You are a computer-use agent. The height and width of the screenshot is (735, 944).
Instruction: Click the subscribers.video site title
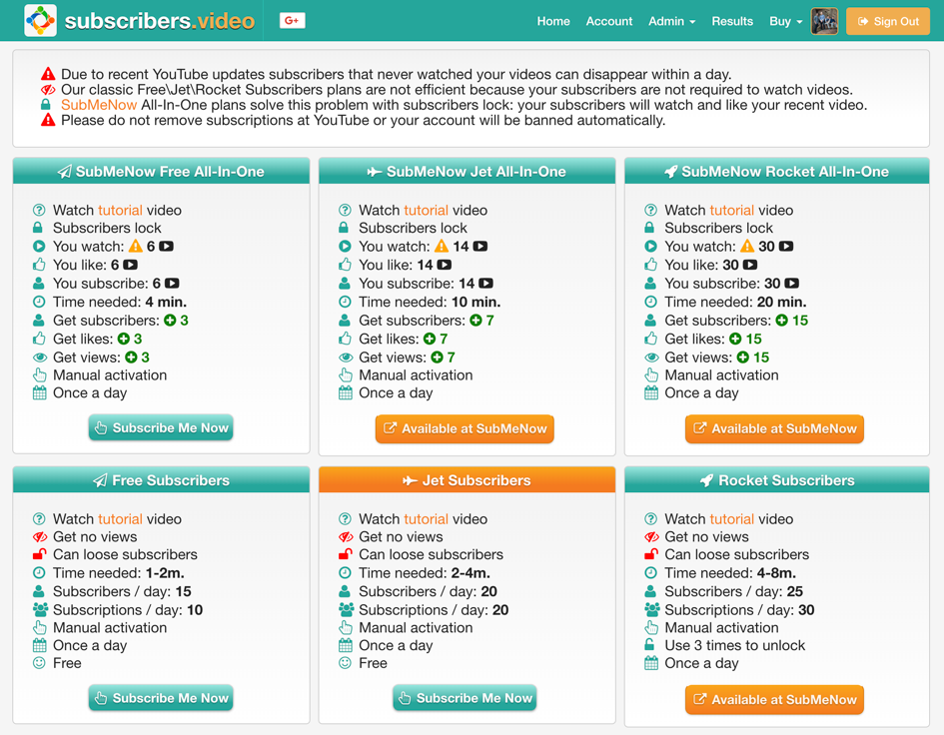(x=160, y=21)
